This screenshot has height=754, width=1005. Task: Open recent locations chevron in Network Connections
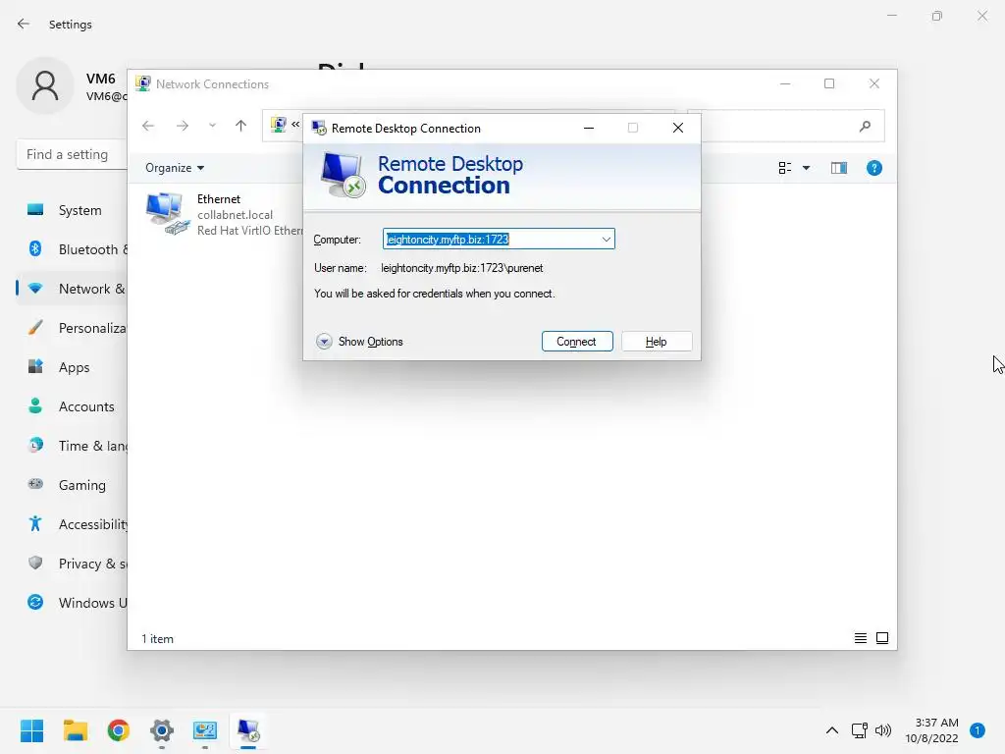[212, 126]
